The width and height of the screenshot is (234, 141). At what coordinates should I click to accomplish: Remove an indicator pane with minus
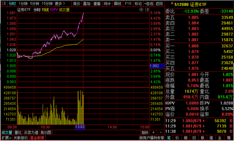[161, 132]
